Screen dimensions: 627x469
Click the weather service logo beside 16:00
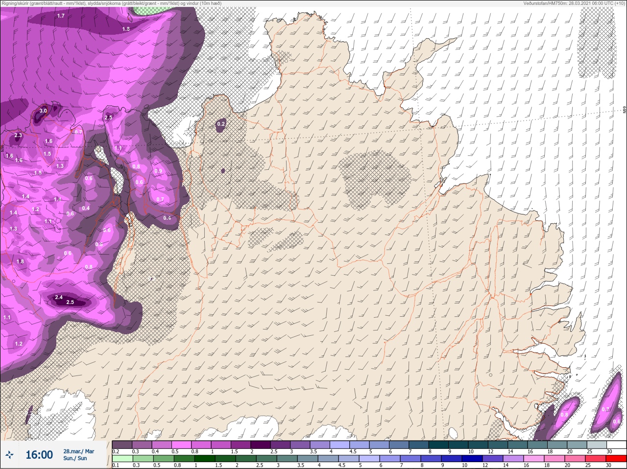pyautogui.click(x=10, y=455)
